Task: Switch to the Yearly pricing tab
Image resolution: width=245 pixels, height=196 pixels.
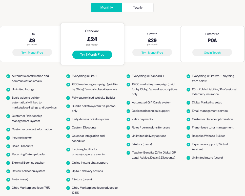Action: point(138,8)
